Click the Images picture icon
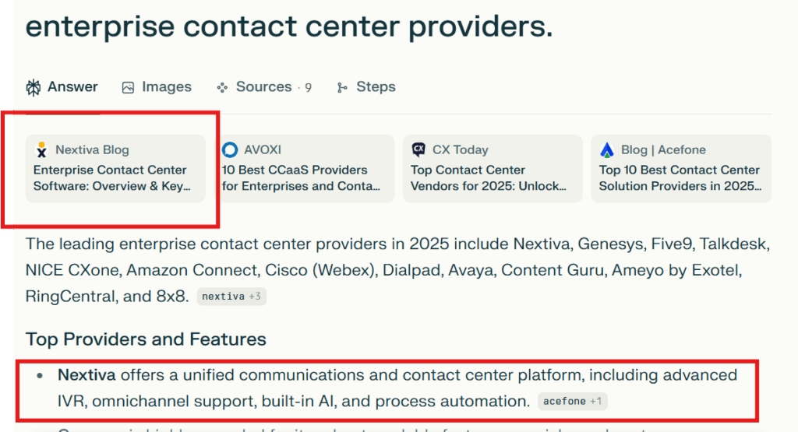The height and width of the screenshot is (432, 798). [x=128, y=87]
